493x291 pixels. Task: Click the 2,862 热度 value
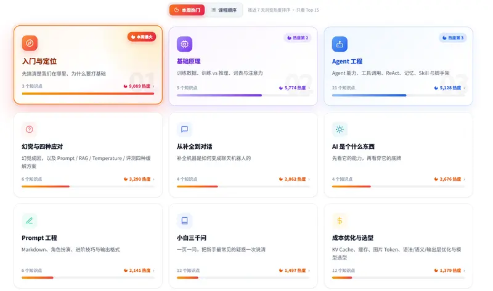[x=292, y=179]
